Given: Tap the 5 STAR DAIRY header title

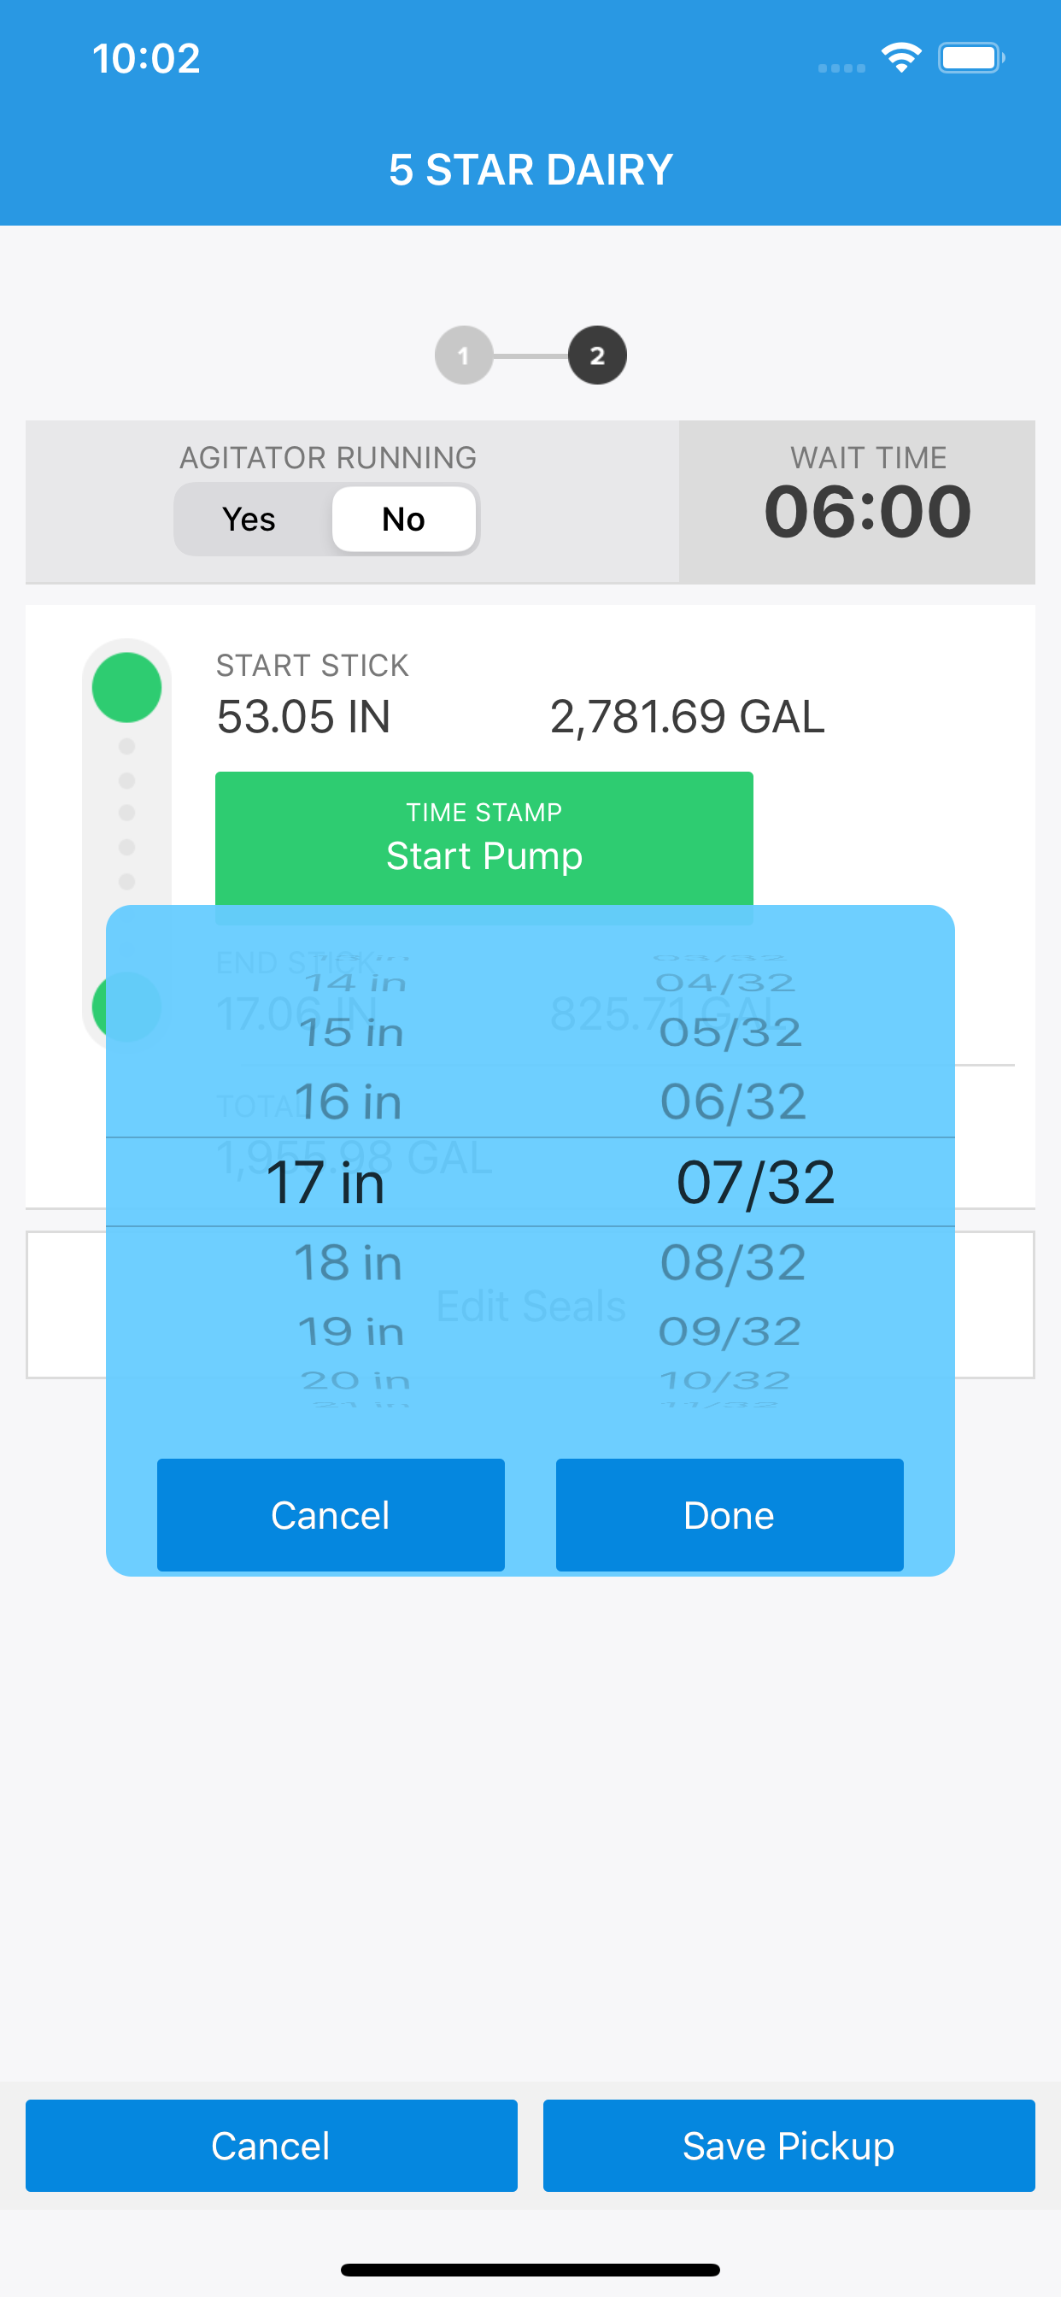Looking at the screenshot, I should coord(530,169).
